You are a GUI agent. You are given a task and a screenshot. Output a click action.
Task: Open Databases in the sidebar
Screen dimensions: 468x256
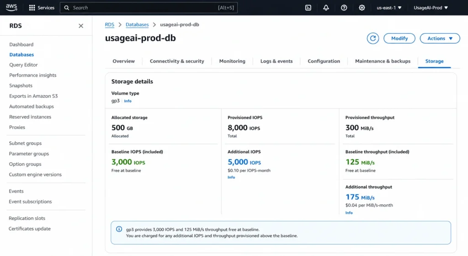coord(21,55)
